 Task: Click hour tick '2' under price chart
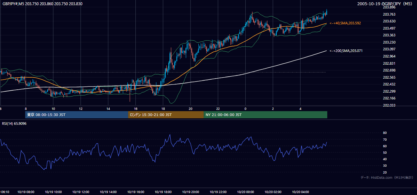pyautogui.click(x=273, y=109)
